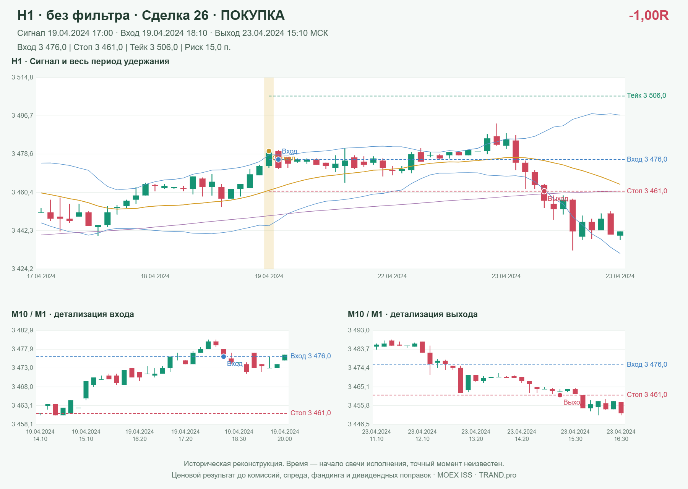Click the blue entry marker dot on H1 chart

(x=278, y=159)
